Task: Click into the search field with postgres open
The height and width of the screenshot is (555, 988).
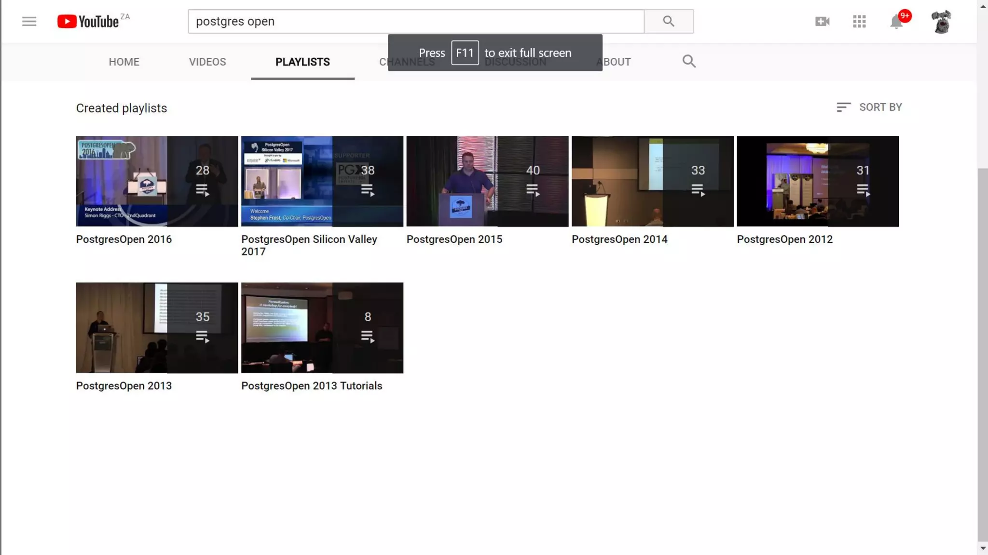Action: (x=415, y=21)
